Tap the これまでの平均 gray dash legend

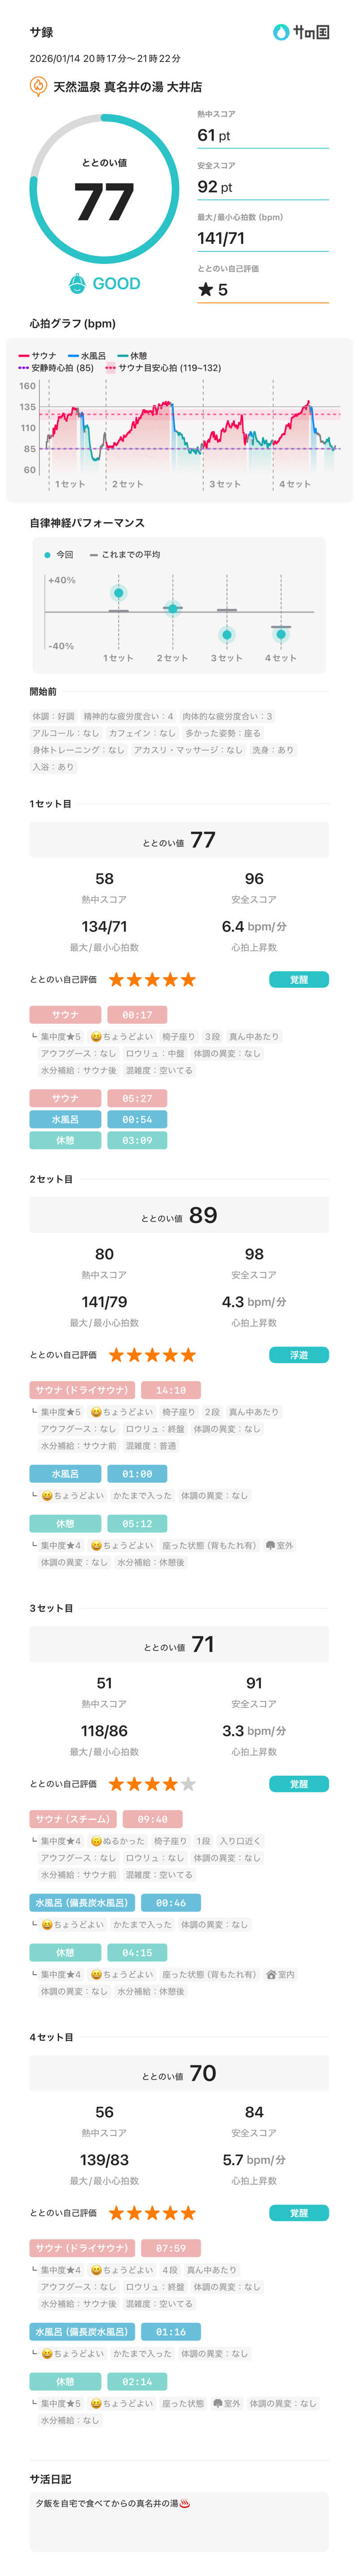[x=93, y=555]
